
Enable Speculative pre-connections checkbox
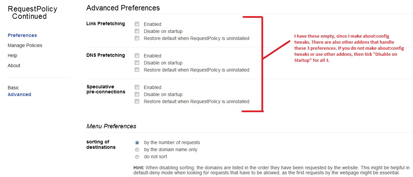tap(137, 87)
